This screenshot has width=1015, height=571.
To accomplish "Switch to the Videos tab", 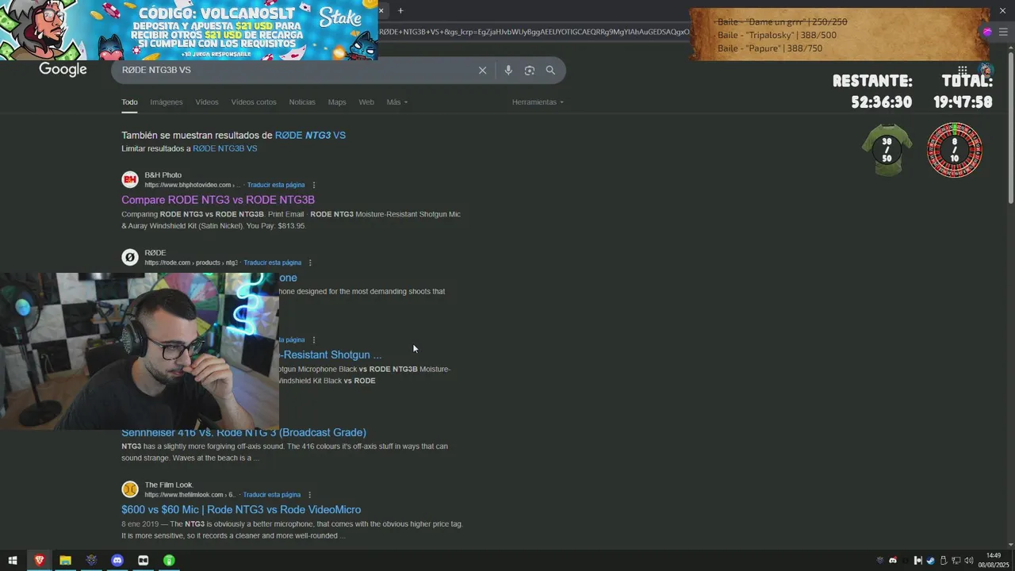I will point(207,102).
